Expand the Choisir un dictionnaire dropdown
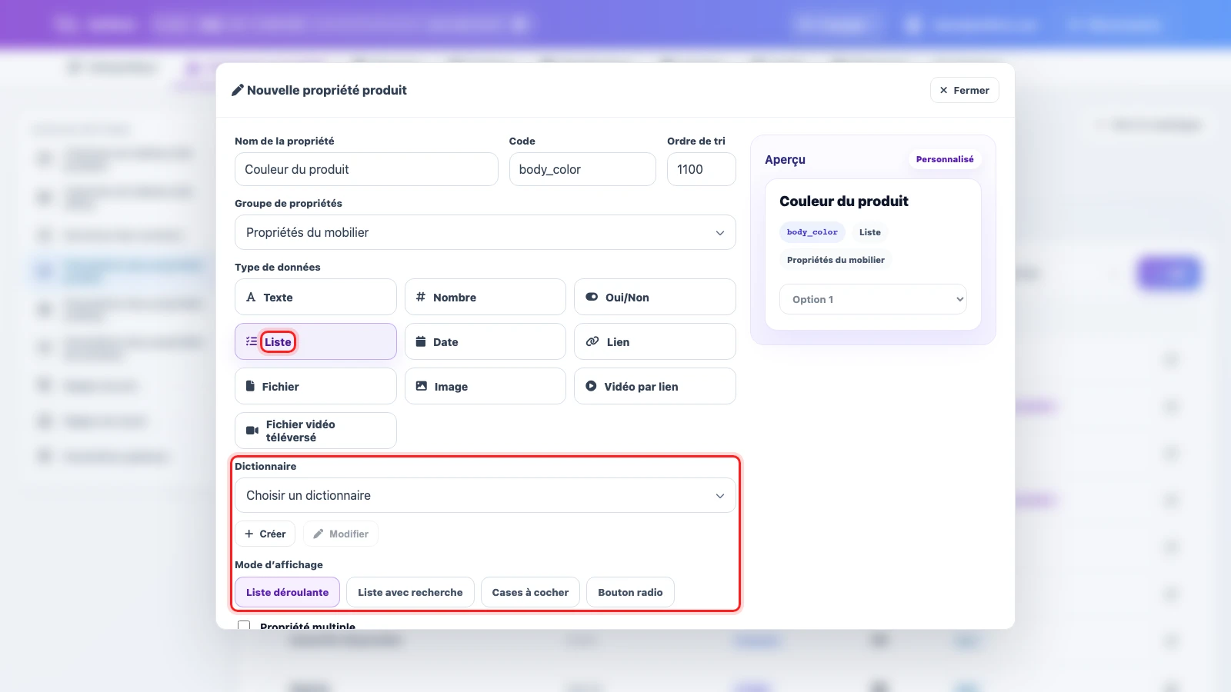The image size is (1231, 692). (x=485, y=495)
